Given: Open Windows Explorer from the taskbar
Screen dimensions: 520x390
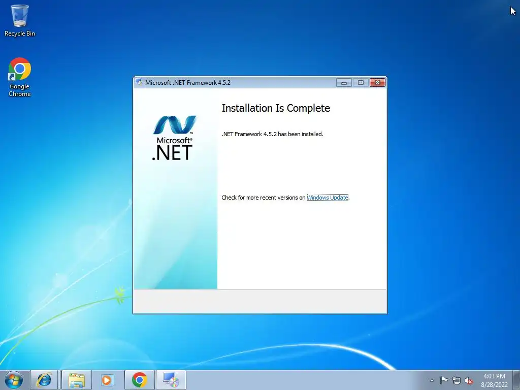Looking at the screenshot, I should (x=77, y=380).
